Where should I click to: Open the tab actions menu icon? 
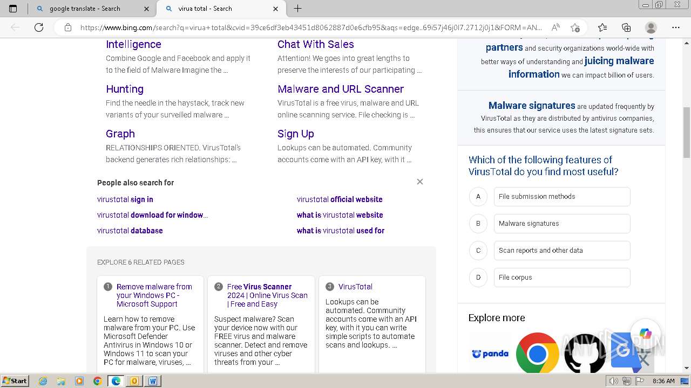13,9
